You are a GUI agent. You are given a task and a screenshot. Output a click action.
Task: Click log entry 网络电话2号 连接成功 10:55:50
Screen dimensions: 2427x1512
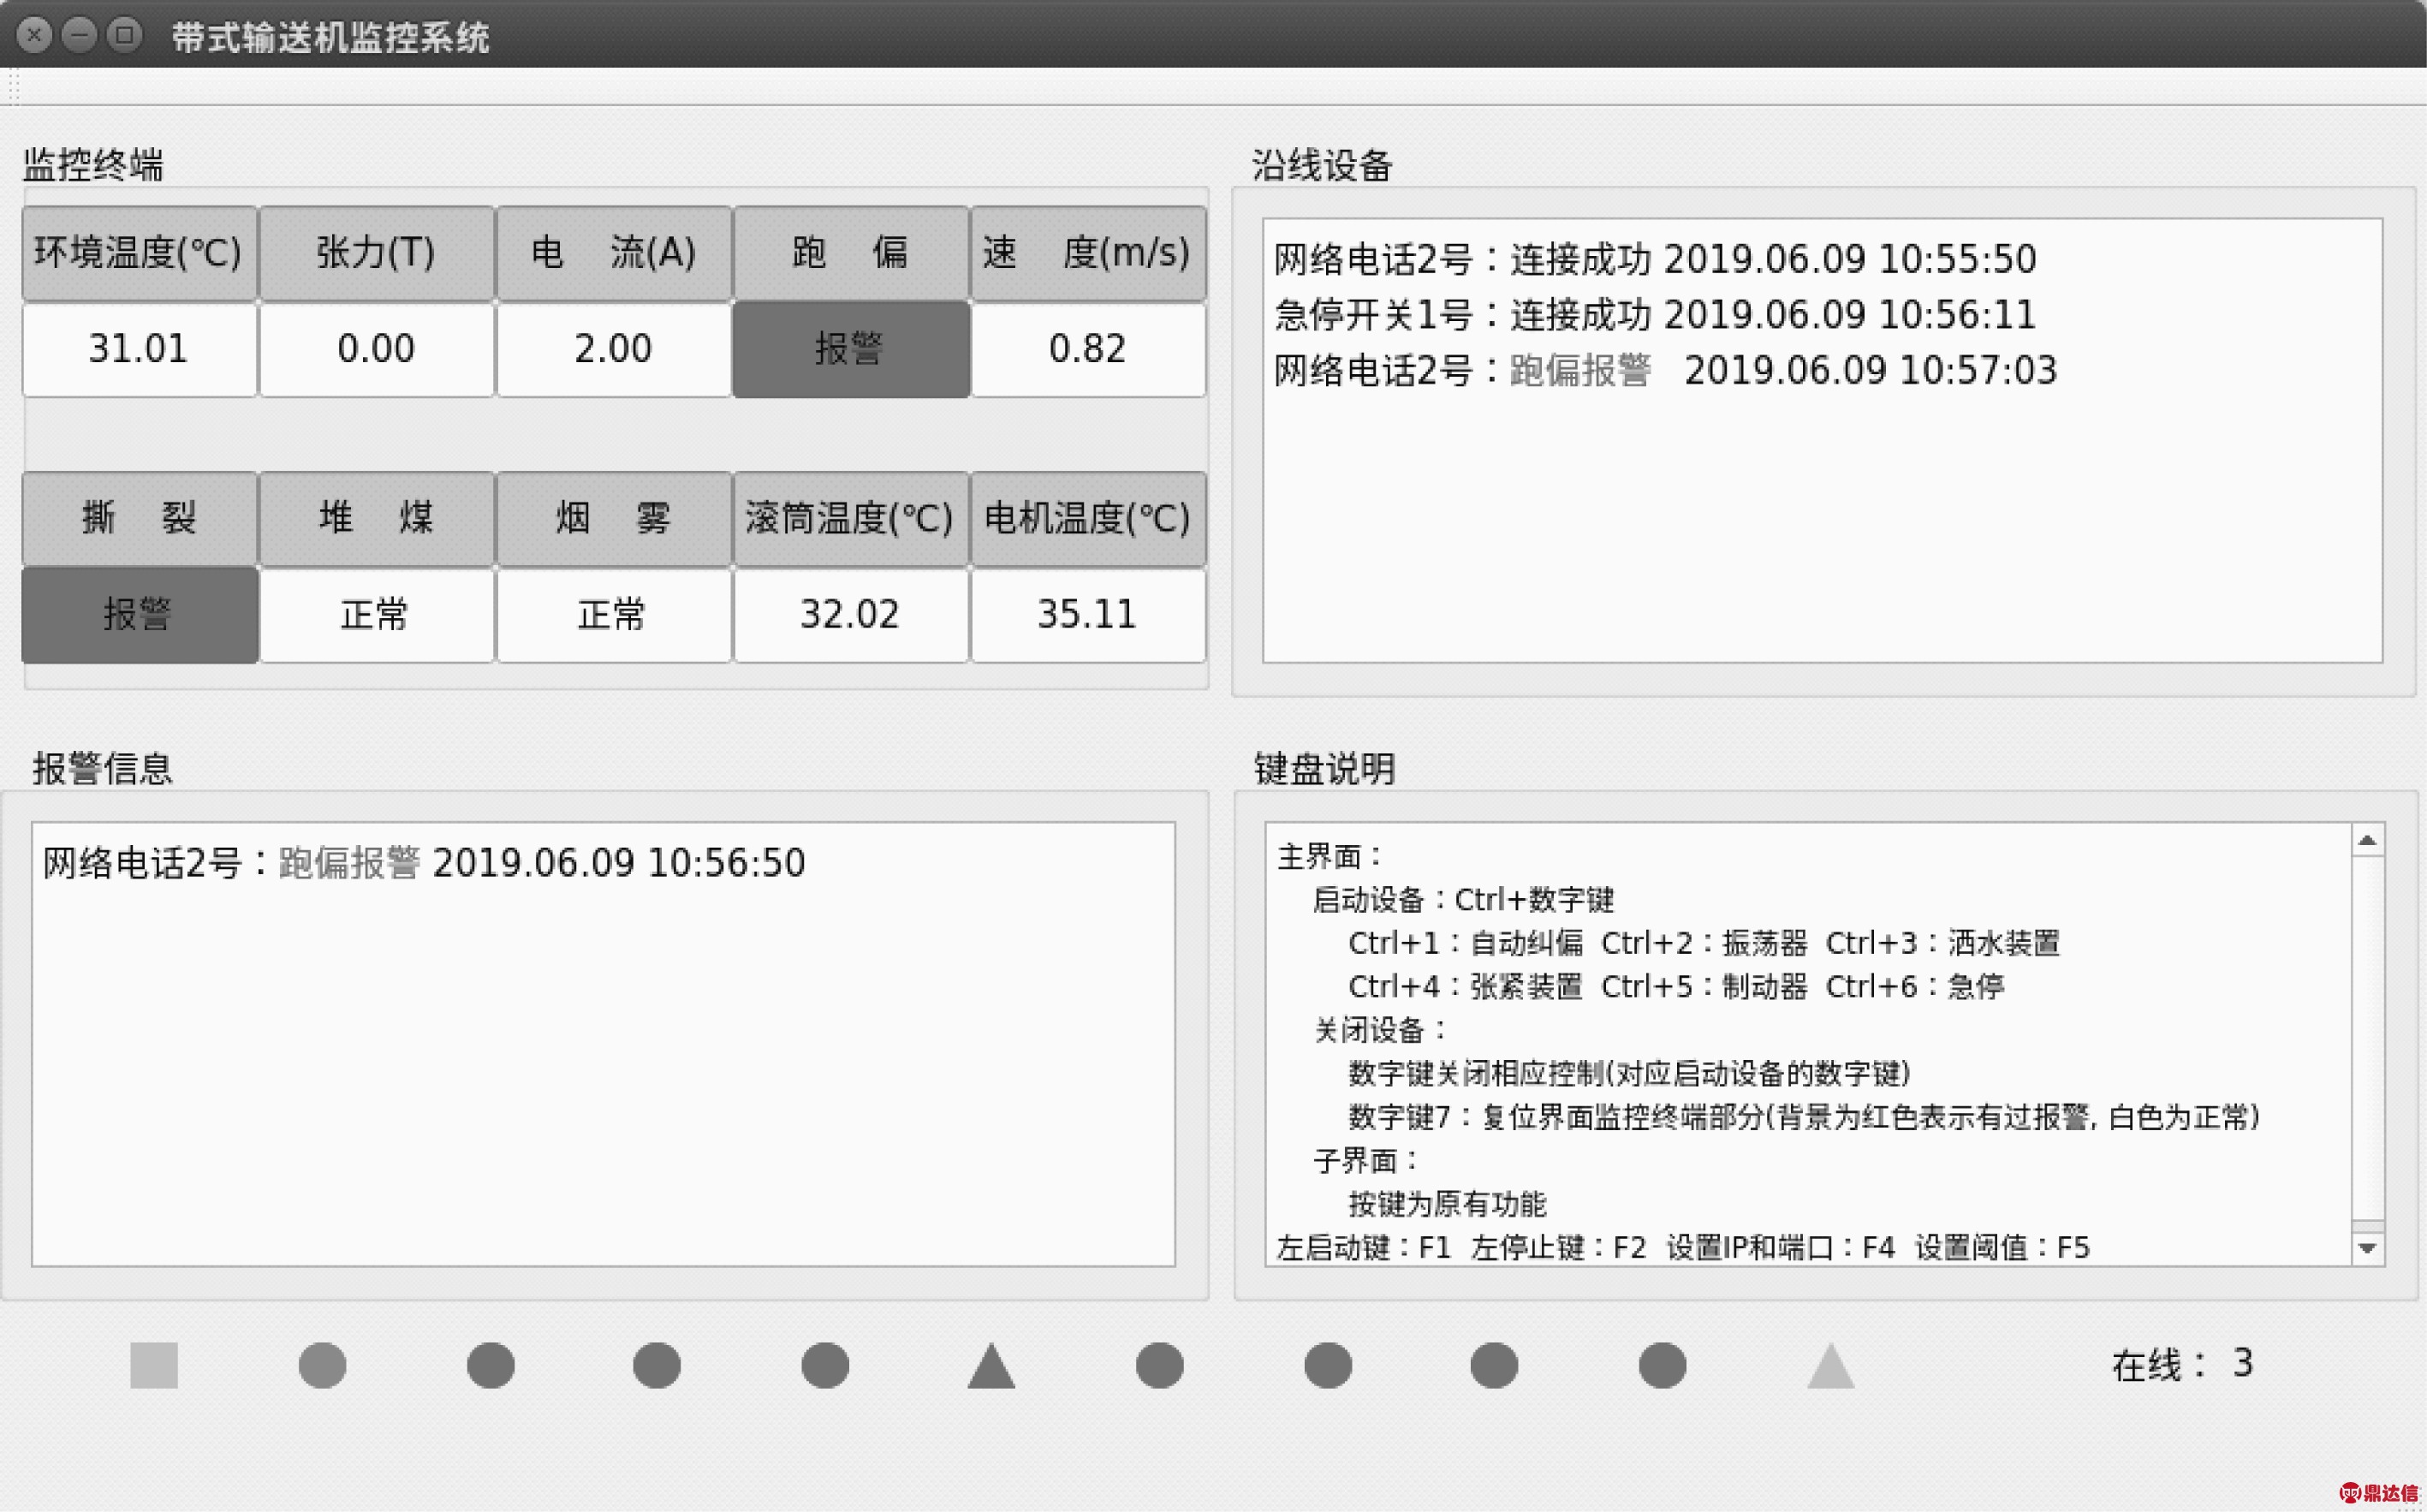pyautogui.click(x=1654, y=259)
